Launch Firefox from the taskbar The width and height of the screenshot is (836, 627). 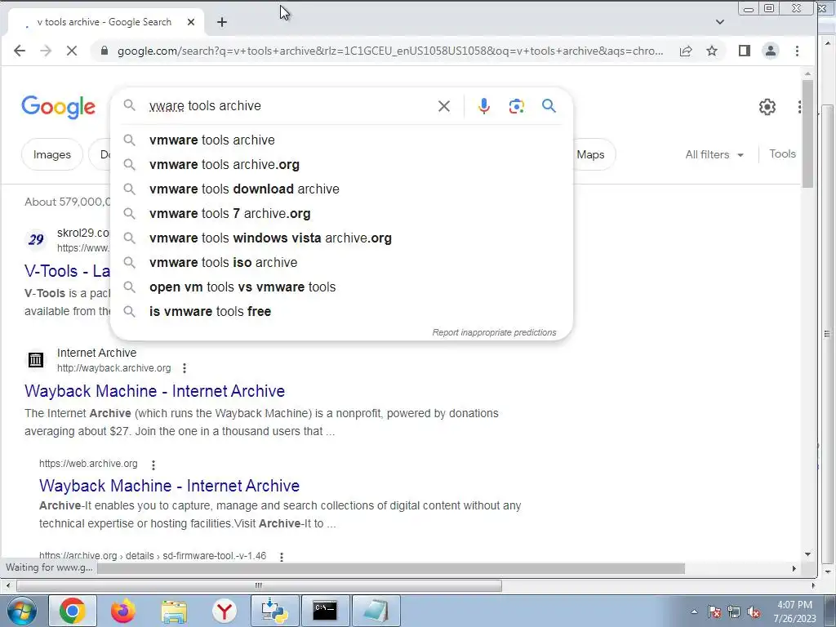123,611
